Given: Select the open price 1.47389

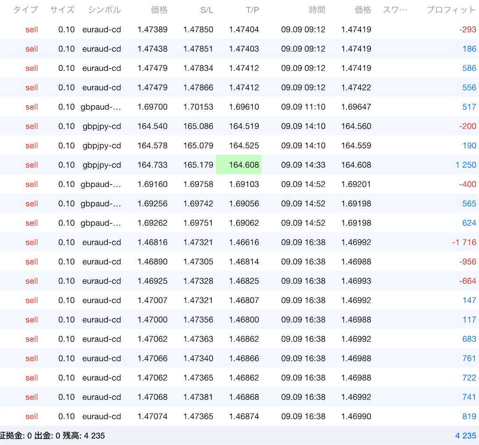Looking at the screenshot, I should pyautogui.click(x=152, y=29).
